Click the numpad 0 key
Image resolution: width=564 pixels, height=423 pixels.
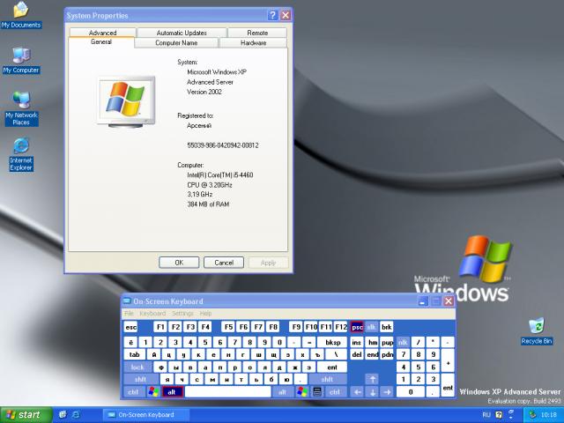coord(411,391)
